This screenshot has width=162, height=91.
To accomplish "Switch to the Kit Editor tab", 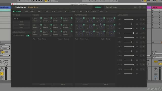I will [98, 7].
